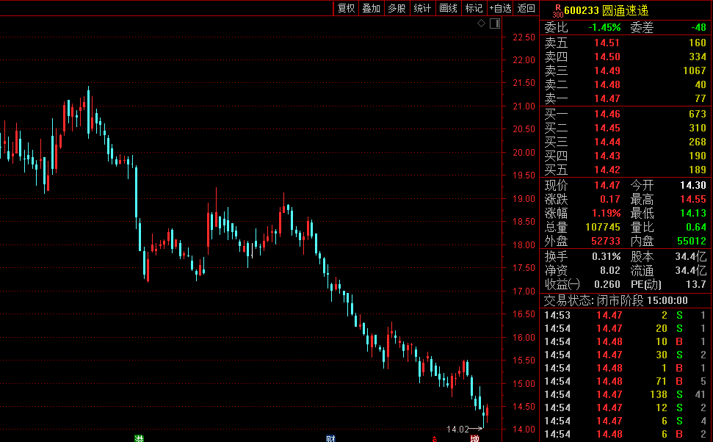This screenshot has height=442, width=713.
Task: Toggle the 收益(一) earnings quarter label
Action: pyautogui.click(x=562, y=284)
